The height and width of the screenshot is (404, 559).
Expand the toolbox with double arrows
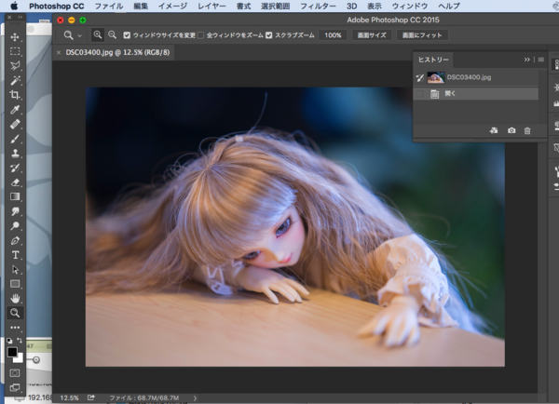point(20,17)
